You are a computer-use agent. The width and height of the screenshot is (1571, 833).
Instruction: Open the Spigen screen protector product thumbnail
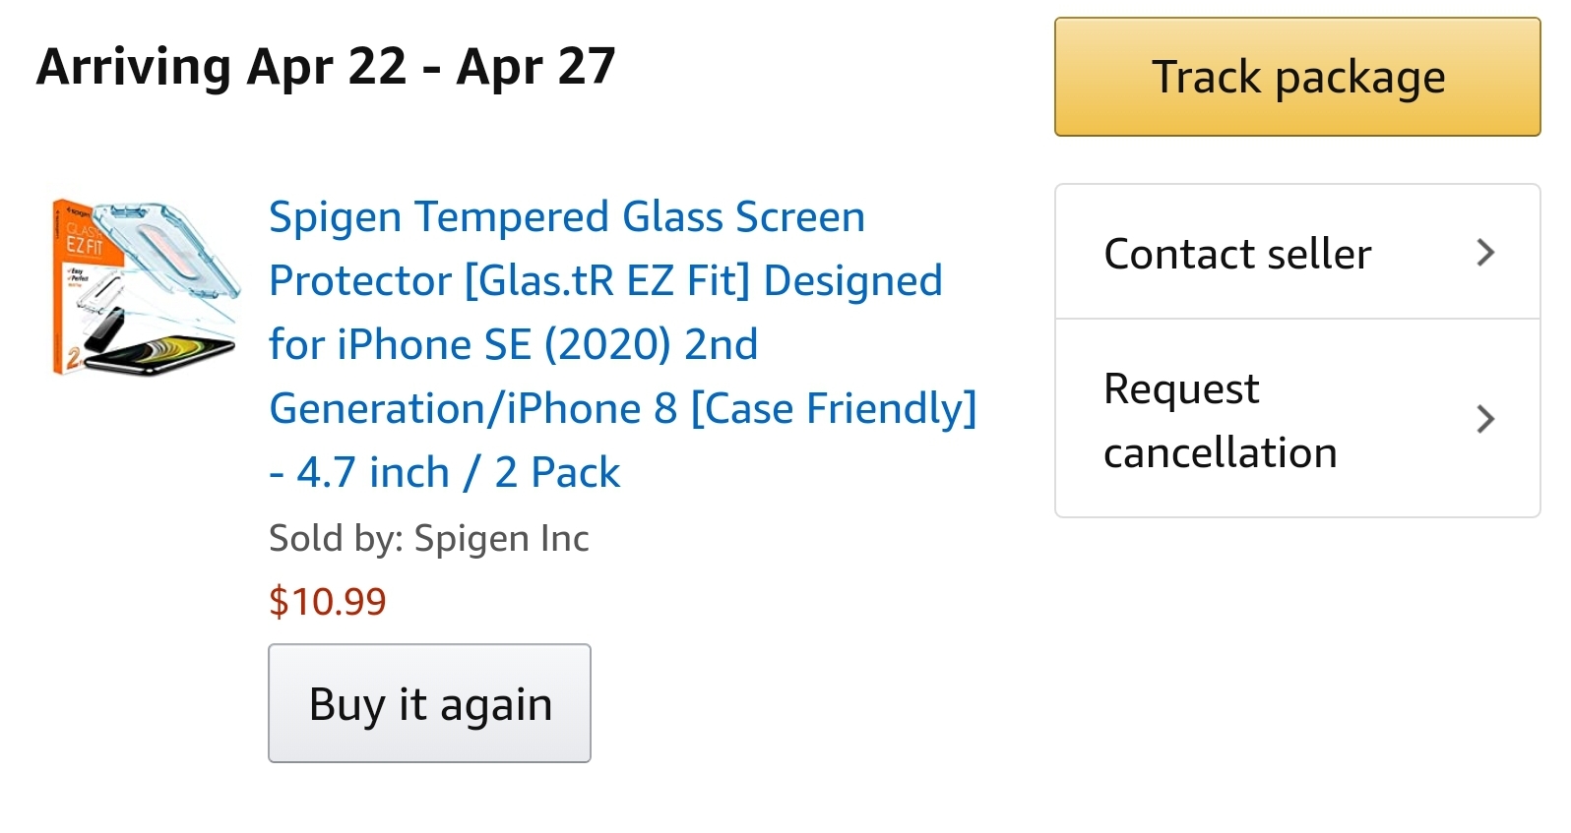click(145, 285)
